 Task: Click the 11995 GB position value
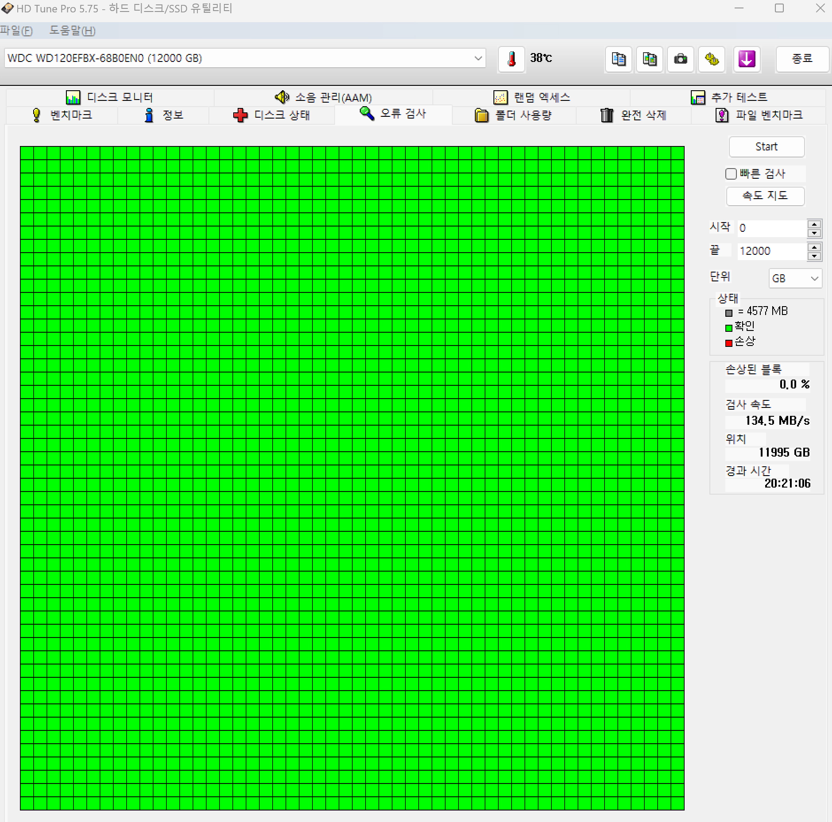[x=784, y=452]
